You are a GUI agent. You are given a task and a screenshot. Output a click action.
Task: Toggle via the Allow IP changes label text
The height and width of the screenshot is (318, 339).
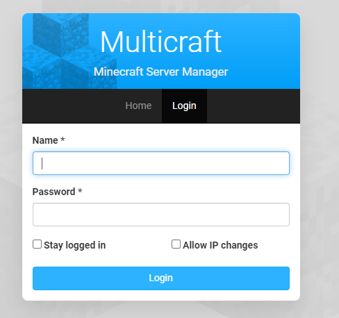(x=220, y=245)
